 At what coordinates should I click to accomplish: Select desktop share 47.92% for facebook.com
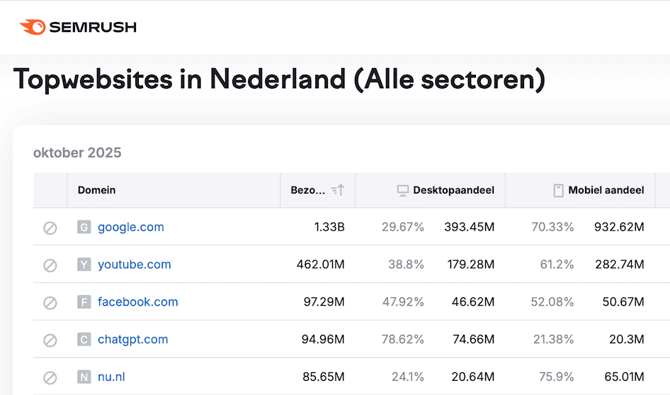[x=403, y=301]
